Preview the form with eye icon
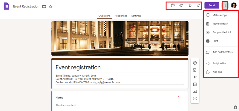The height and width of the screenshot is (111, 239). 181,5
